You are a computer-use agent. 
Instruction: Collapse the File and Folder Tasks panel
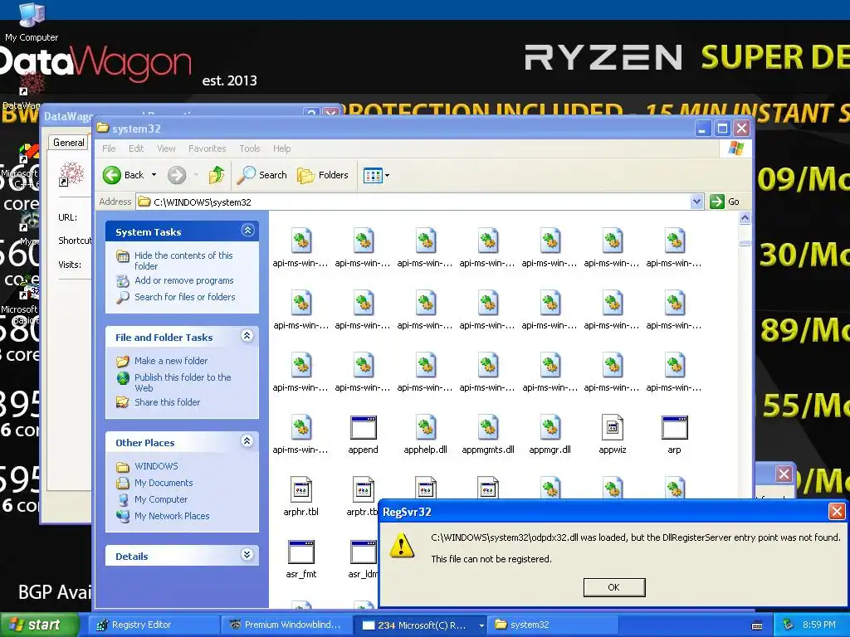[247, 336]
